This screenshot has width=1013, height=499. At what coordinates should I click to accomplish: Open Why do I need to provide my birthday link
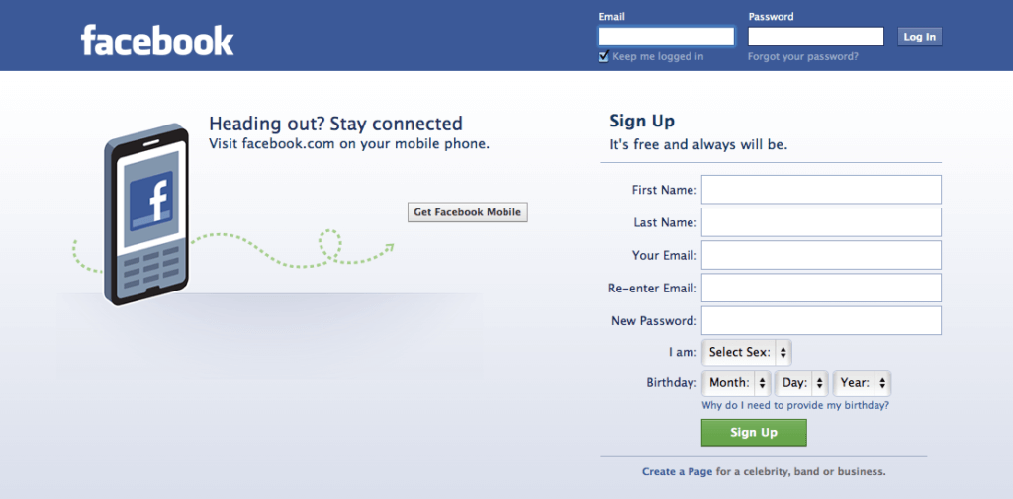coord(794,405)
